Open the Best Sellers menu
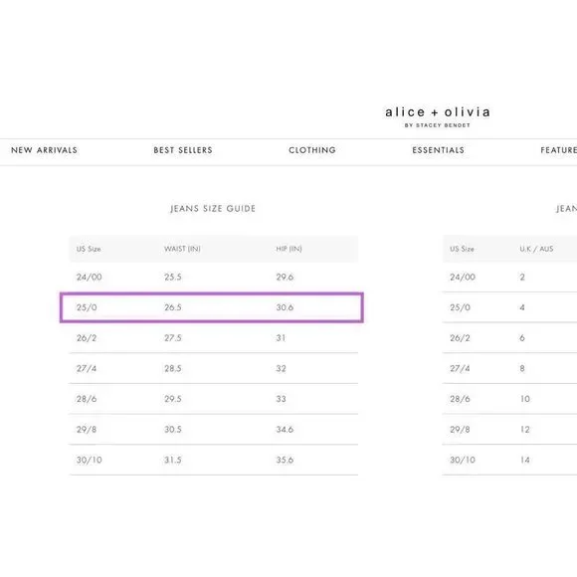 point(183,150)
